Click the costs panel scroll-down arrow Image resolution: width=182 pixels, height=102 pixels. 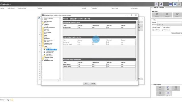click(136, 80)
